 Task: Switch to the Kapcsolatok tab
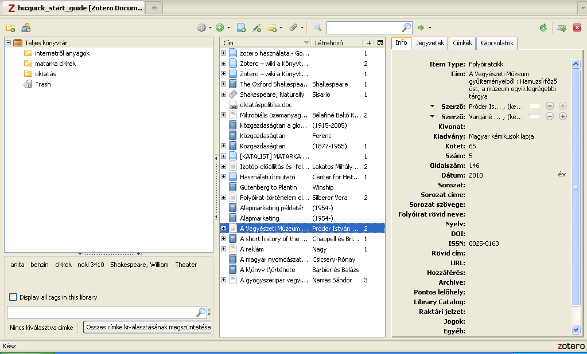click(497, 43)
